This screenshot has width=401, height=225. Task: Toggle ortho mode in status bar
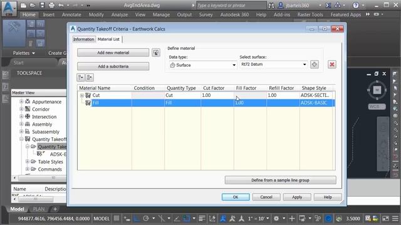coord(137,218)
